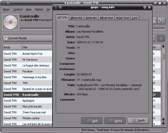Screen dimensions: 168x133
Task: Minimize the main Kasskouille window
Action: [155, 3]
